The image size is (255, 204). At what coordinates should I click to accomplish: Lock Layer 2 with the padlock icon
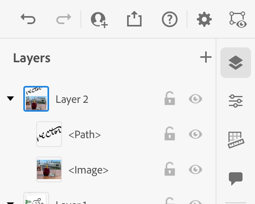[x=170, y=98]
